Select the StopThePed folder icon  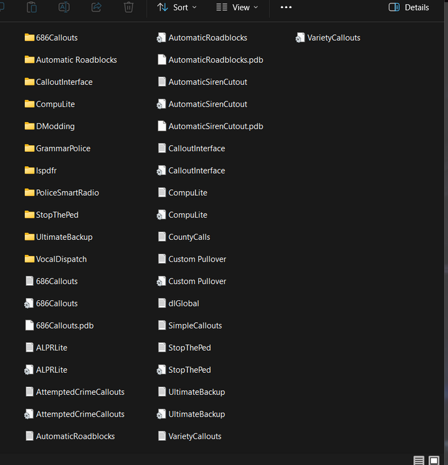(29, 215)
